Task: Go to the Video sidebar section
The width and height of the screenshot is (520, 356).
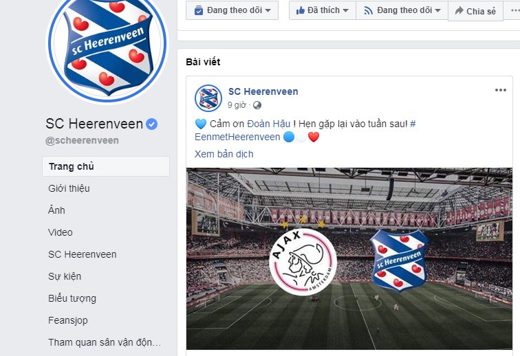Action: [x=61, y=232]
